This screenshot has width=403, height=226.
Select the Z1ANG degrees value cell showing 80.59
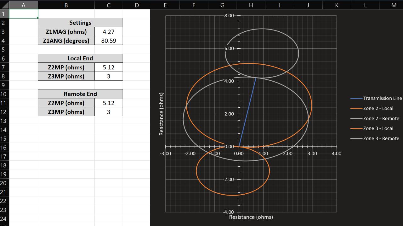pyautogui.click(x=108, y=40)
